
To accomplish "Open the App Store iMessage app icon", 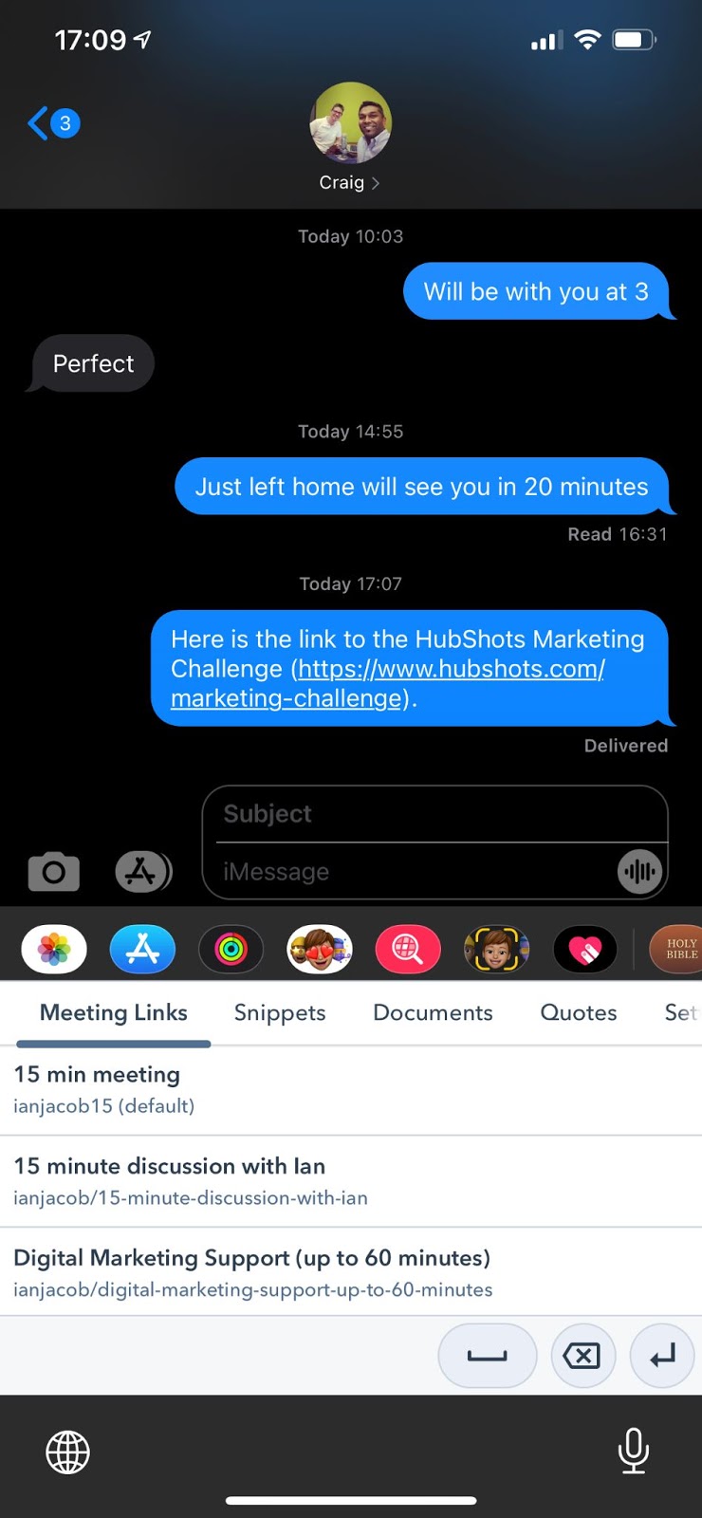I will [142, 949].
